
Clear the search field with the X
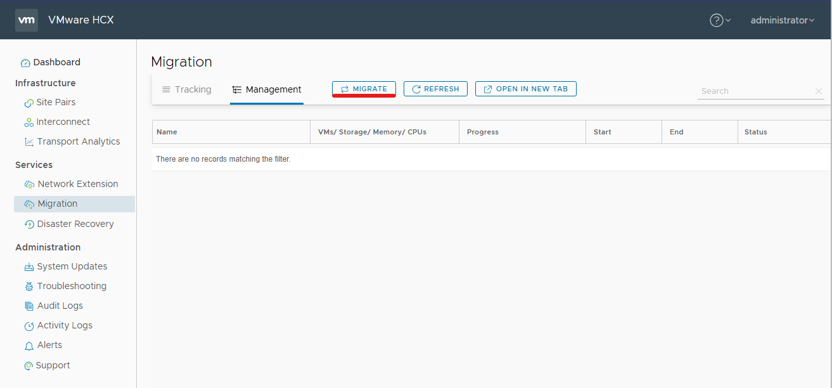click(x=818, y=91)
